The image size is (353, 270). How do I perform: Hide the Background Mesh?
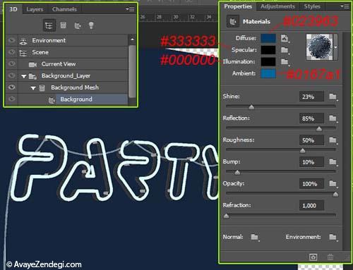pyautogui.click(x=11, y=87)
